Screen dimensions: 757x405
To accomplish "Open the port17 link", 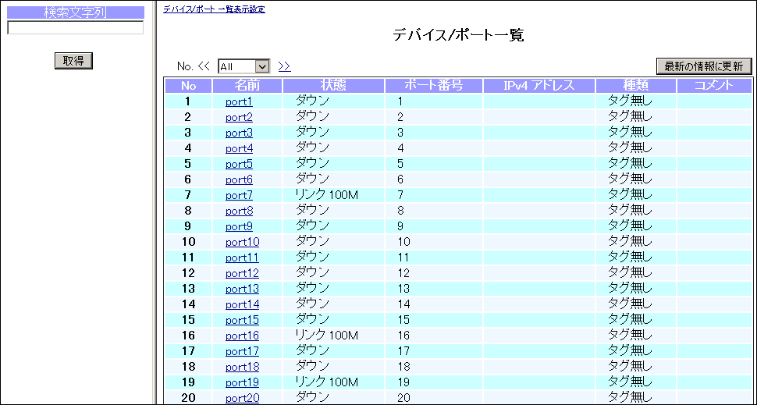I will 243,351.
